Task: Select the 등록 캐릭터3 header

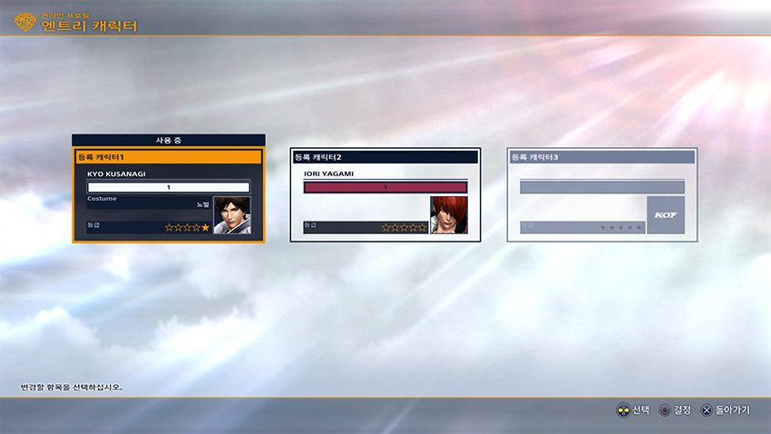Action: [x=602, y=157]
